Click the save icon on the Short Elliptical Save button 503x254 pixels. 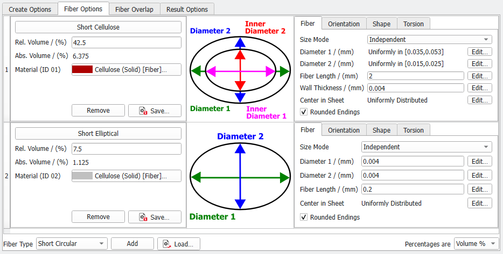(x=143, y=217)
